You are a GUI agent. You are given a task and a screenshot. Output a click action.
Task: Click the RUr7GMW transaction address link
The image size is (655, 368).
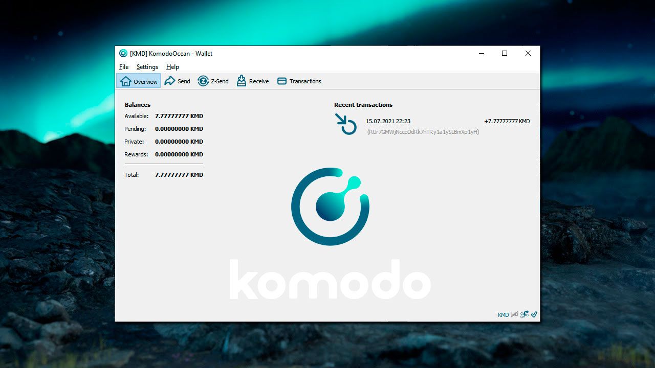423,131
